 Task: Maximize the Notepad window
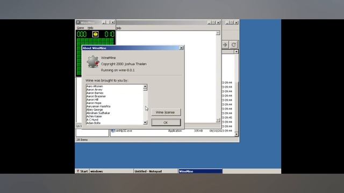pos(214,23)
